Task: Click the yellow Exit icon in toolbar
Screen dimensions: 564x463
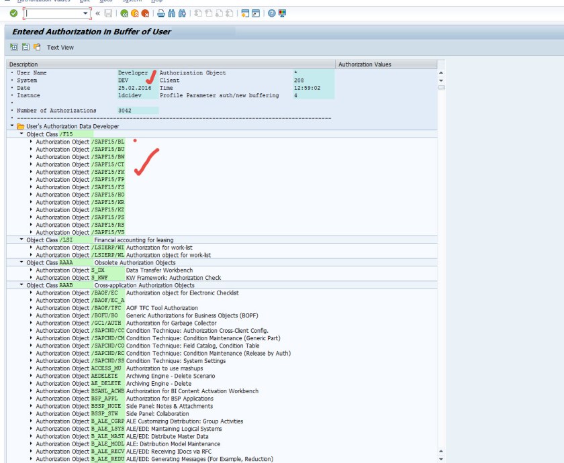Action: pos(135,13)
